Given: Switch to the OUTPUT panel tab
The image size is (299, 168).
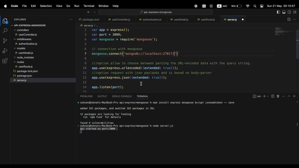Looking at the screenshot, I should click(x=102, y=97).
